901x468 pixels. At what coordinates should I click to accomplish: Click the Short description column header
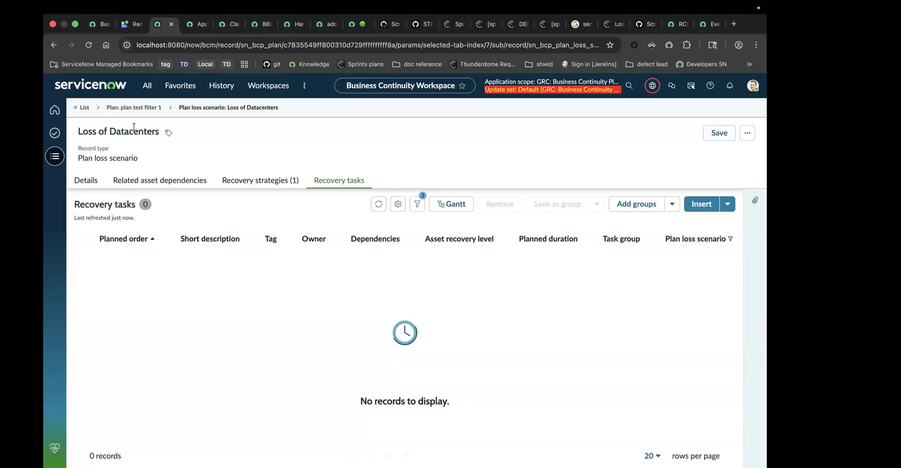click(x=210, y=239)
